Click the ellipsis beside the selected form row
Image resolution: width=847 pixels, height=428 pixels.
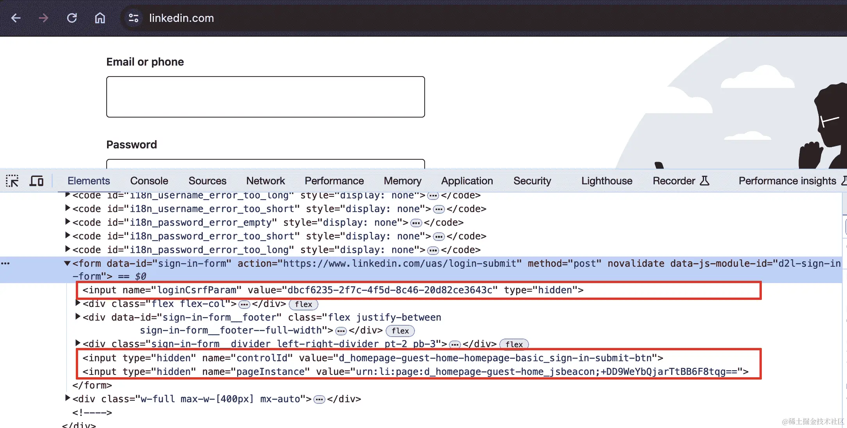click(5, 264)
